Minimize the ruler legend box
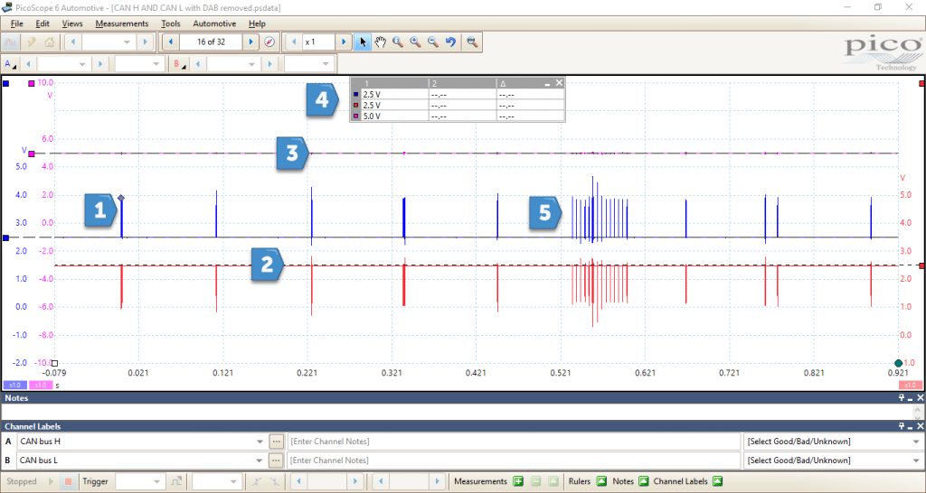This screenshot has height=493, width=926. [547, 83]
